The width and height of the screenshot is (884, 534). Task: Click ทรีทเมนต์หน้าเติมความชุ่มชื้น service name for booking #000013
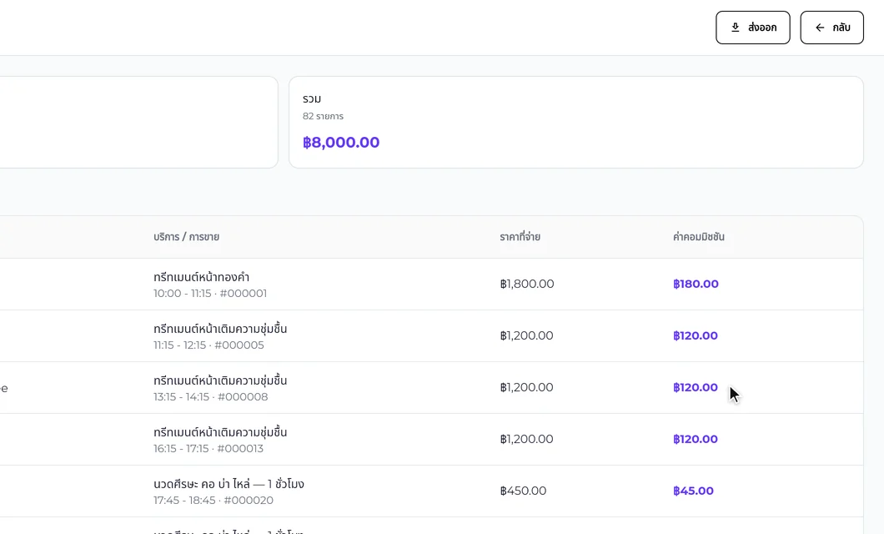pyautogui.click(x=220, y=432)
